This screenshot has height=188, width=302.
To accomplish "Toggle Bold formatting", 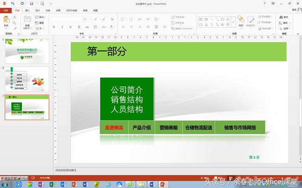I will [x=54, y=27].
